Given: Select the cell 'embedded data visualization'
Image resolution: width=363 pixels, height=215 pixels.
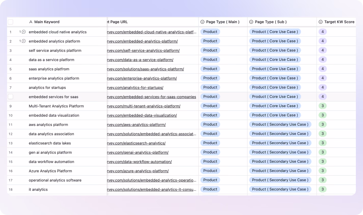Looking at the screenshot, I should pos(54,115).
